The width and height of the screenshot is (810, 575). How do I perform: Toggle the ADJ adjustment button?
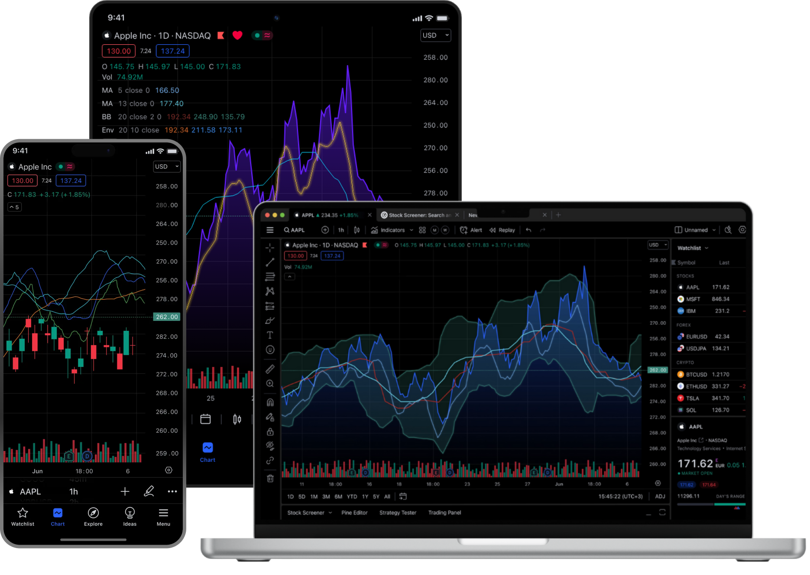pyautogui.click(x=660, y=497)
